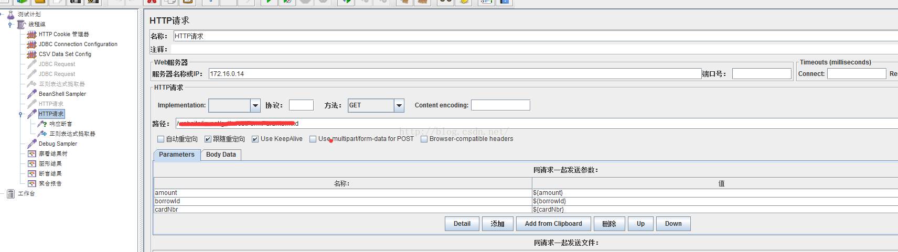
Task: Open the Implementation dropdown
Action: pyautogui.click(x=255, y=105)
